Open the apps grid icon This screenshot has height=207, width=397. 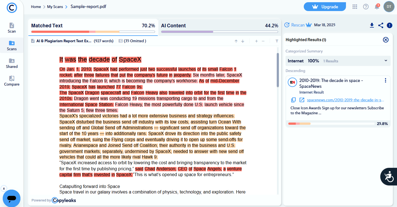coord(355,7)
